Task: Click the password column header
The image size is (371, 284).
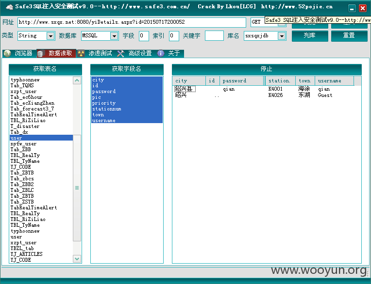Action: [241, 81]
